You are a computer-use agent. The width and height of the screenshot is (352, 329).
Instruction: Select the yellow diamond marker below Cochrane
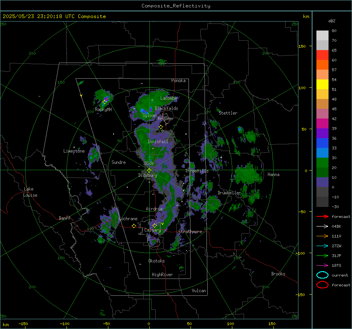(134, 226)
